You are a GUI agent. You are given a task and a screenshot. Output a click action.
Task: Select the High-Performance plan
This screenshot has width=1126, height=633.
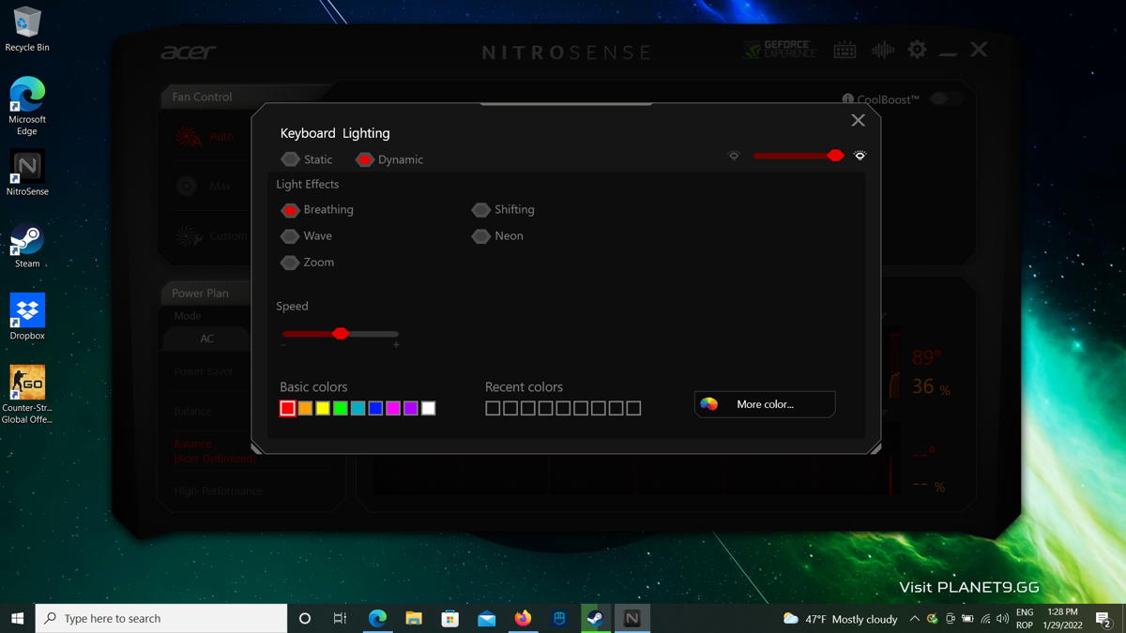pos(219,490)
